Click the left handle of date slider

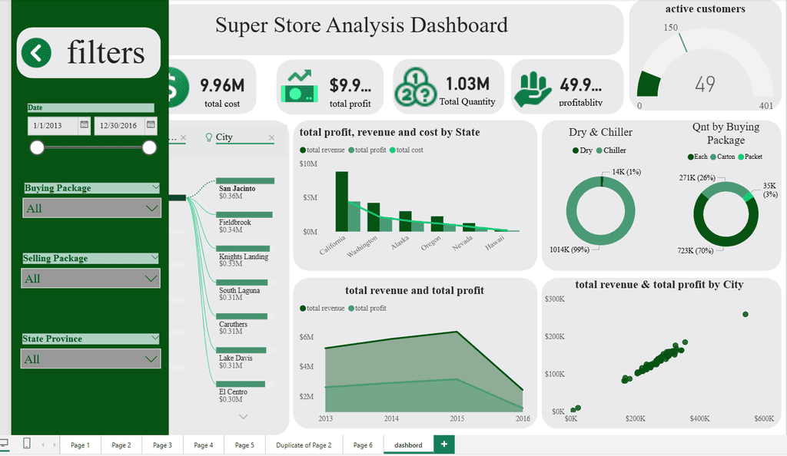click(x=37, y=147)
